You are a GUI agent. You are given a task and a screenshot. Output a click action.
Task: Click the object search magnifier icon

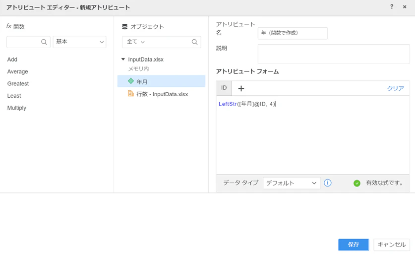194,42
